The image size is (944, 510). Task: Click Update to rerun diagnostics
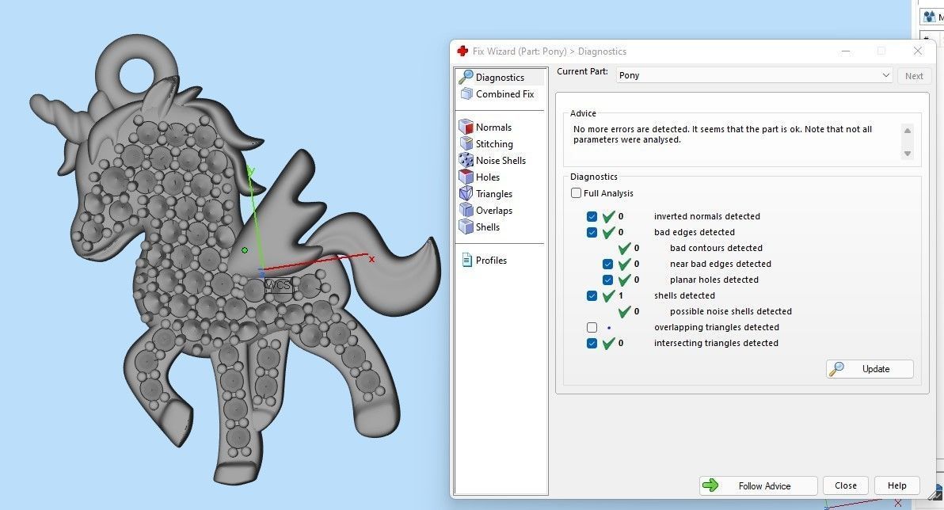[x=870, y=369]
